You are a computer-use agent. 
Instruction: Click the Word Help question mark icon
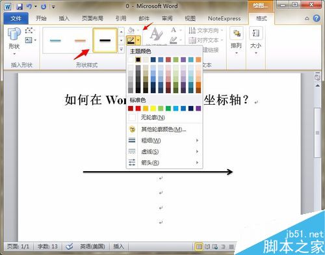[x=317, y=18]
